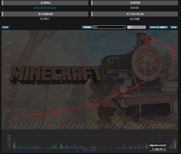The height and width of the screenshot is (154, 181).
Task: Click the 最大視聴者数 header bar
Action: (x=45, y=14)
